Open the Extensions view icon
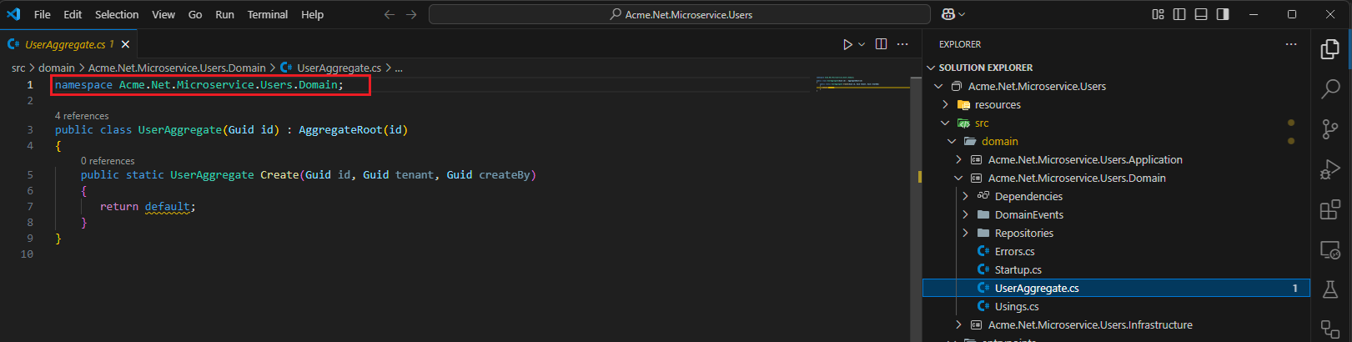The width and height of the screenshot is (1352, 342). [x=1330, y=209]
